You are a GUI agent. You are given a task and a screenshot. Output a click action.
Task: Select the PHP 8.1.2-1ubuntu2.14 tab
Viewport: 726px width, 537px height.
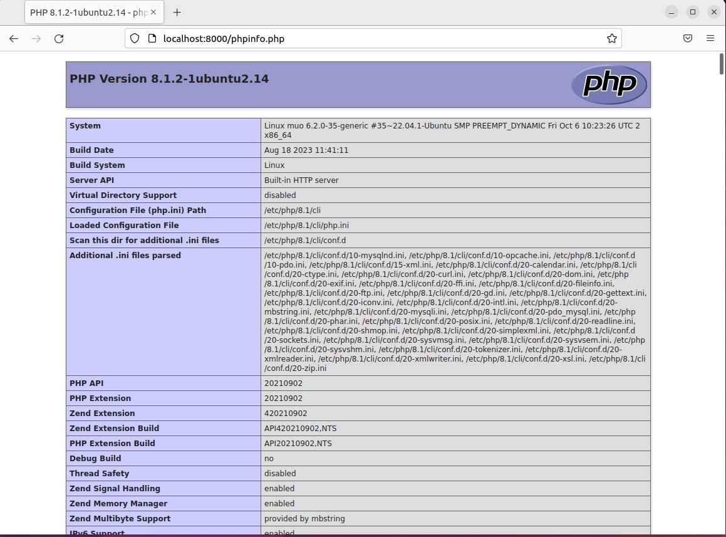tap(93, 13)
